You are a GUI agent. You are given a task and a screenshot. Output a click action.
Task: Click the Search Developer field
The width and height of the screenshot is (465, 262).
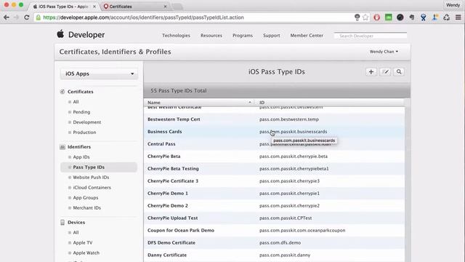tap(371, 36)
